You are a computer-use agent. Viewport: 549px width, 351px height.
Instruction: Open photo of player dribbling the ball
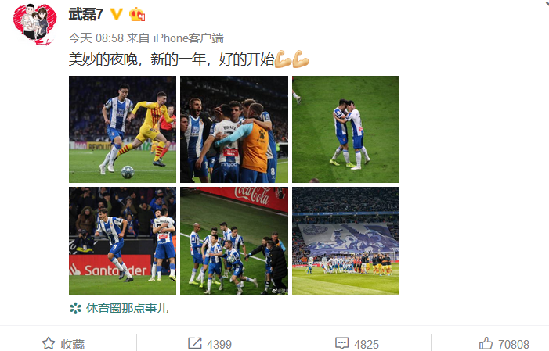(x=122, y=129)
